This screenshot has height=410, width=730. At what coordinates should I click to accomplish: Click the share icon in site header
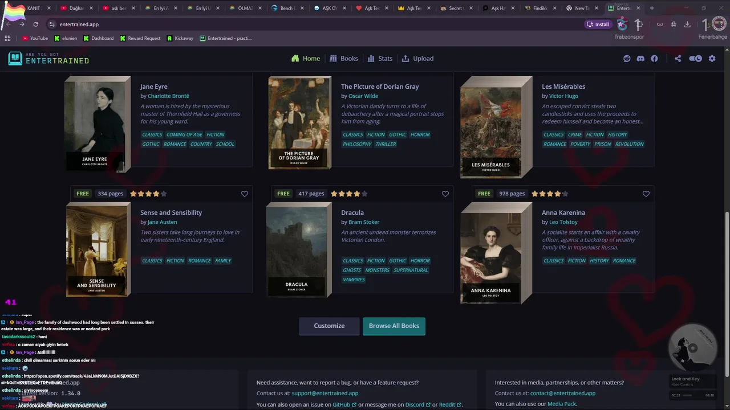[x=678, y=59]
